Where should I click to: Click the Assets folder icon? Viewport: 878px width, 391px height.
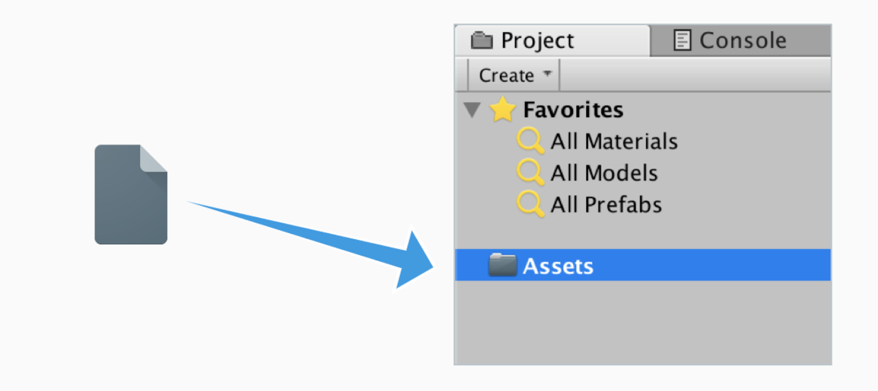[x=502, y=266]
